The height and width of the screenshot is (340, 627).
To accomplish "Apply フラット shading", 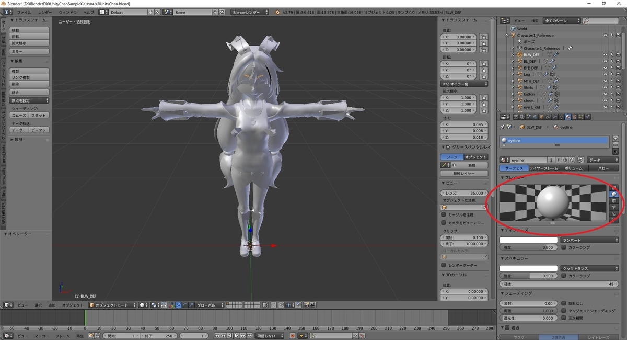I will tap(39, 115).
